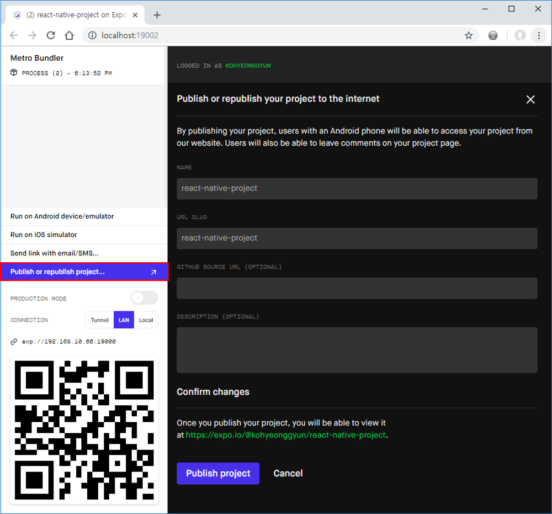Toggle Production Mode switch
The width and height of the screenshot is (552, 514).
144,298
